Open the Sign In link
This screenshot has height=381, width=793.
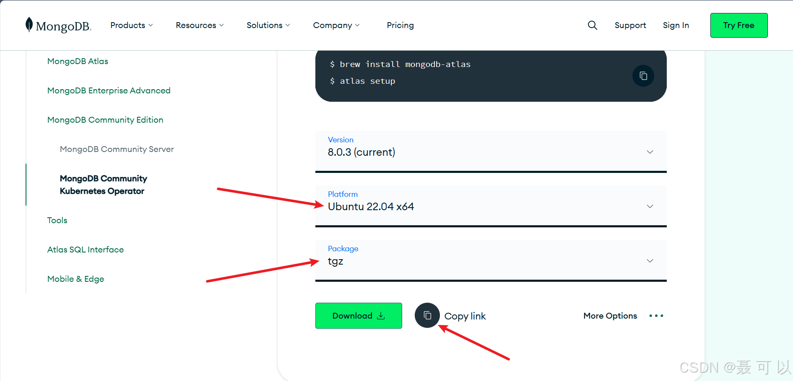click(676, 25)
